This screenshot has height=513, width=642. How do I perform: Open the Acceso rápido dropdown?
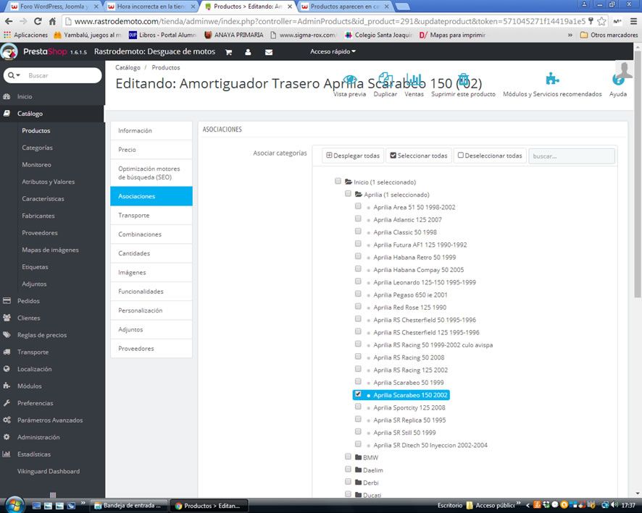point(333,51)
